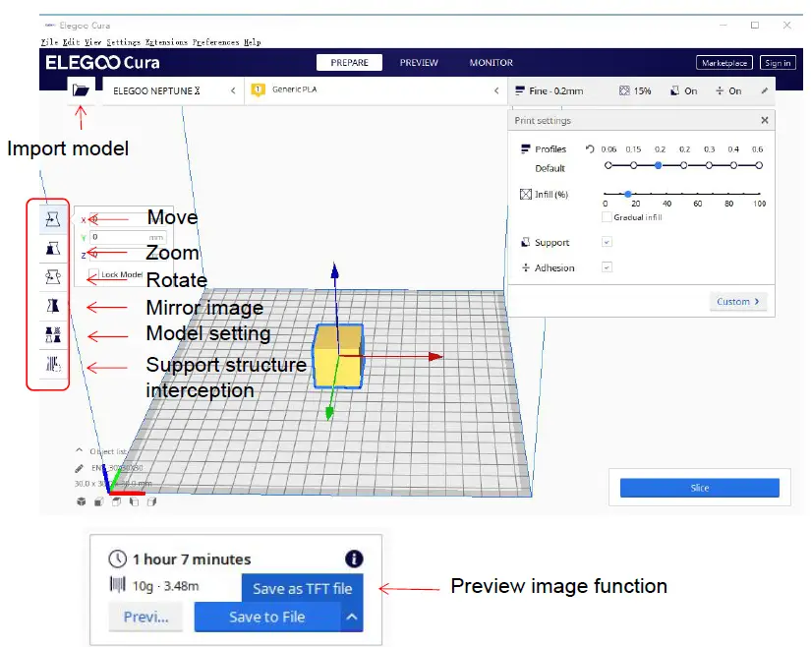Click the Y position input field
This screenshot has width=811, height=647.
tap(128, 237)
